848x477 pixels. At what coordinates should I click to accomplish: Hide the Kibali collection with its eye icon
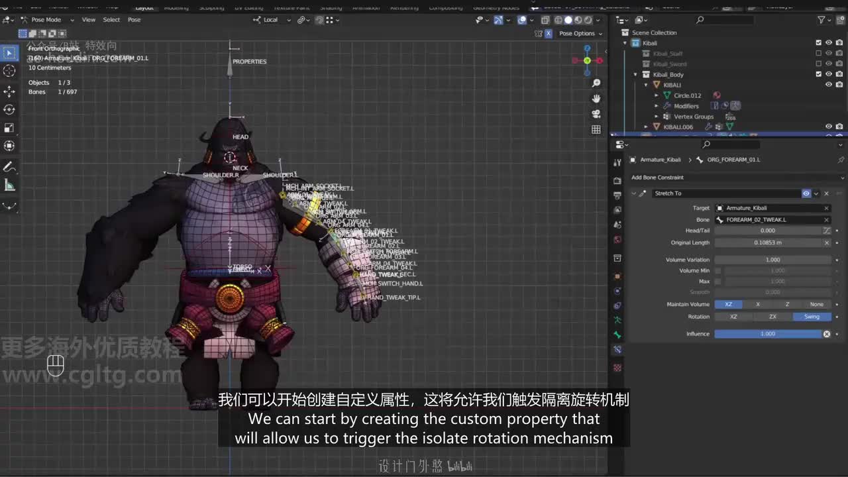(x=828, y=43)
